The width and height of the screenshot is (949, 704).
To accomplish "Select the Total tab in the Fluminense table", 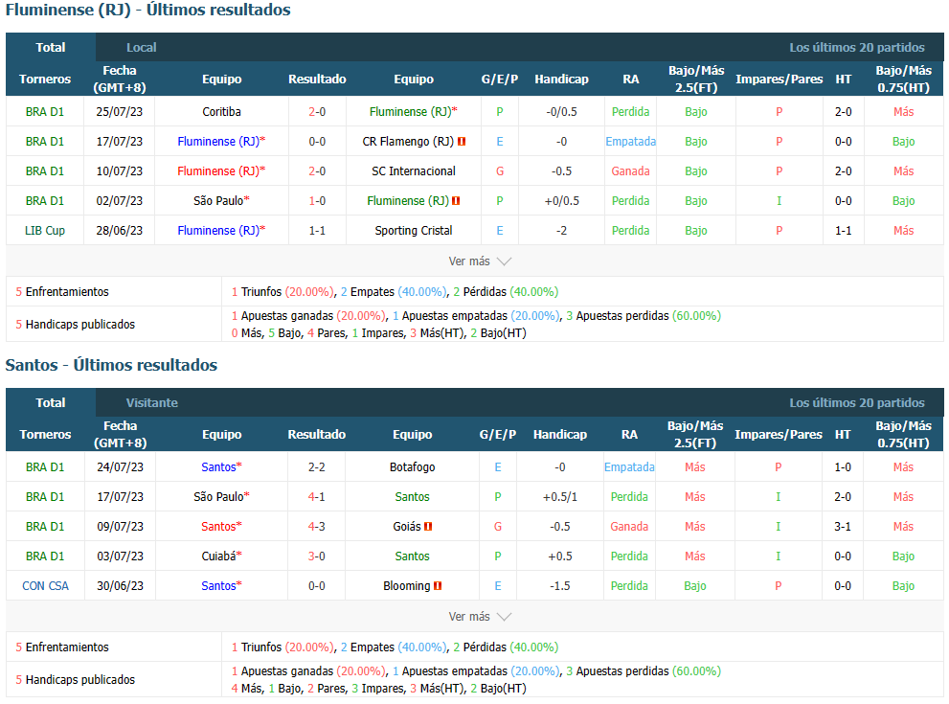I will click(x=50, y=47).
